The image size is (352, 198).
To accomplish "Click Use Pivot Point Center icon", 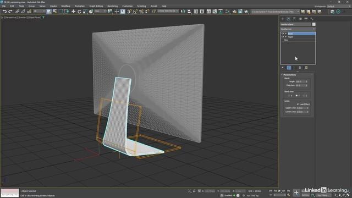I will (110, 12).
